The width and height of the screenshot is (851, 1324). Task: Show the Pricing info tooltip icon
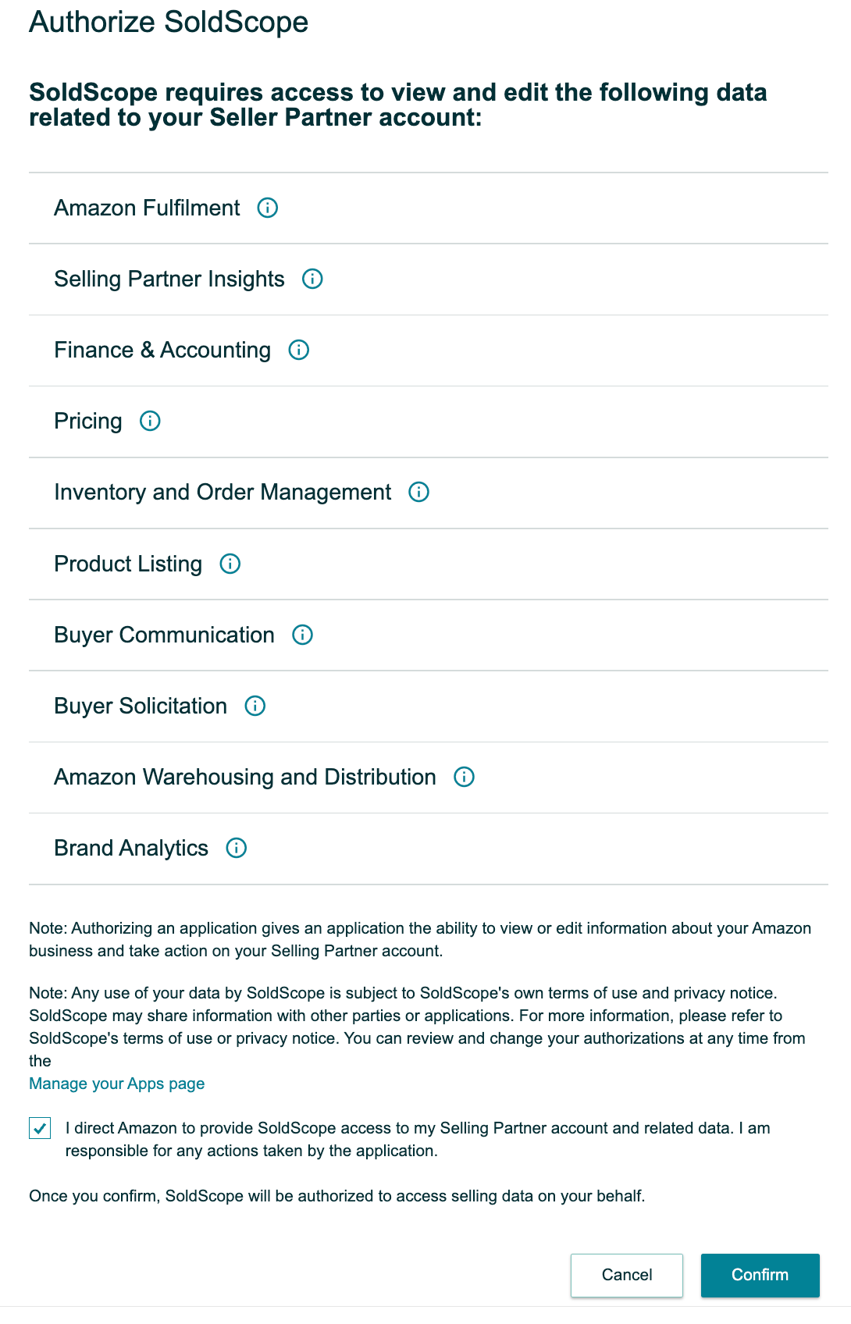point(150,421)
